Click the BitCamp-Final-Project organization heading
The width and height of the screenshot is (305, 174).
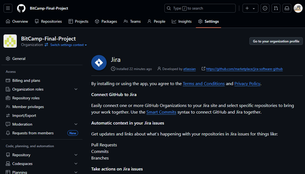pyautogui.click(x=48, y=39)
